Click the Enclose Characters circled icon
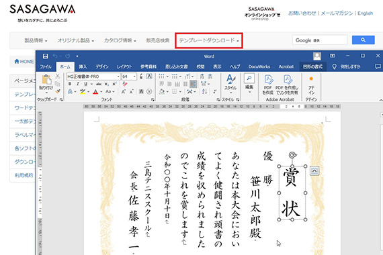Image resolution: width=383 pixels, height=255 pixels. (149, 91)
